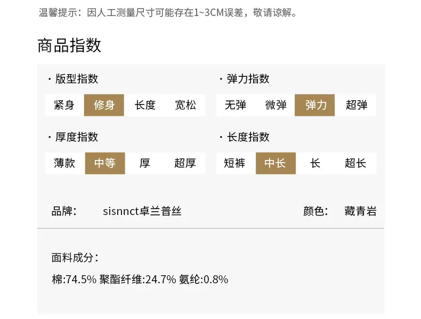This screenshot has width=421, height=319.
Task: Select 薄款 thickness option
Action: tap(64, 163)
